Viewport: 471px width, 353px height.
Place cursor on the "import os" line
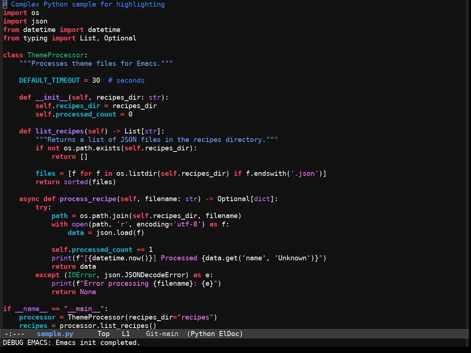tap(21, 13)
